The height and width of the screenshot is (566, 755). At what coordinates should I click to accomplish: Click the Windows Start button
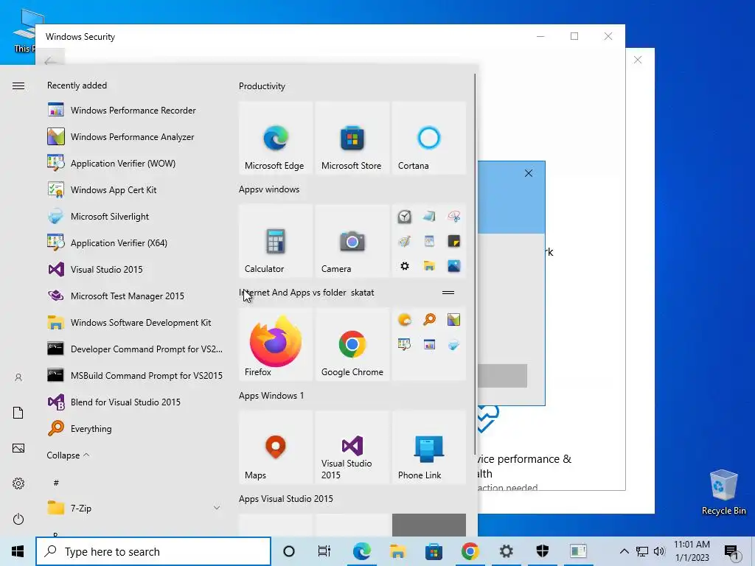tap(18, 551)
